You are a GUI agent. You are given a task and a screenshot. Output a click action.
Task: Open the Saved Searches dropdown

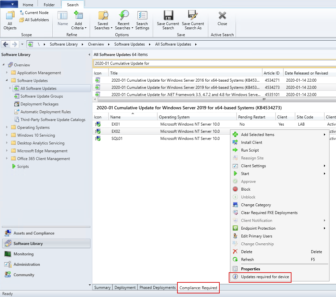(103, 20)
